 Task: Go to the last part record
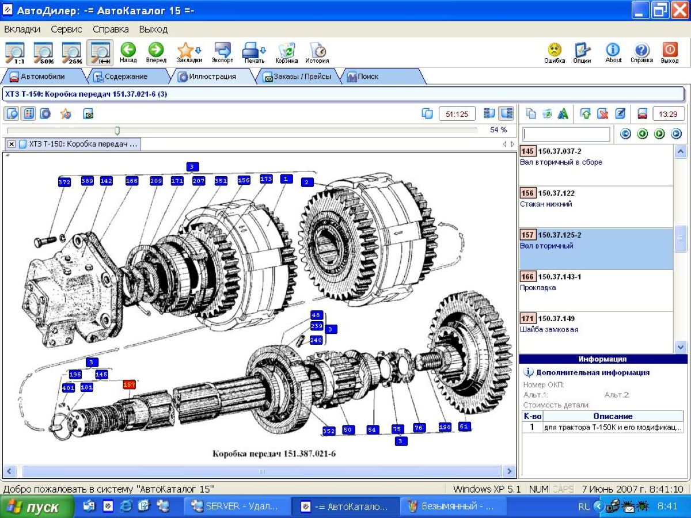(x=677, y=134)
